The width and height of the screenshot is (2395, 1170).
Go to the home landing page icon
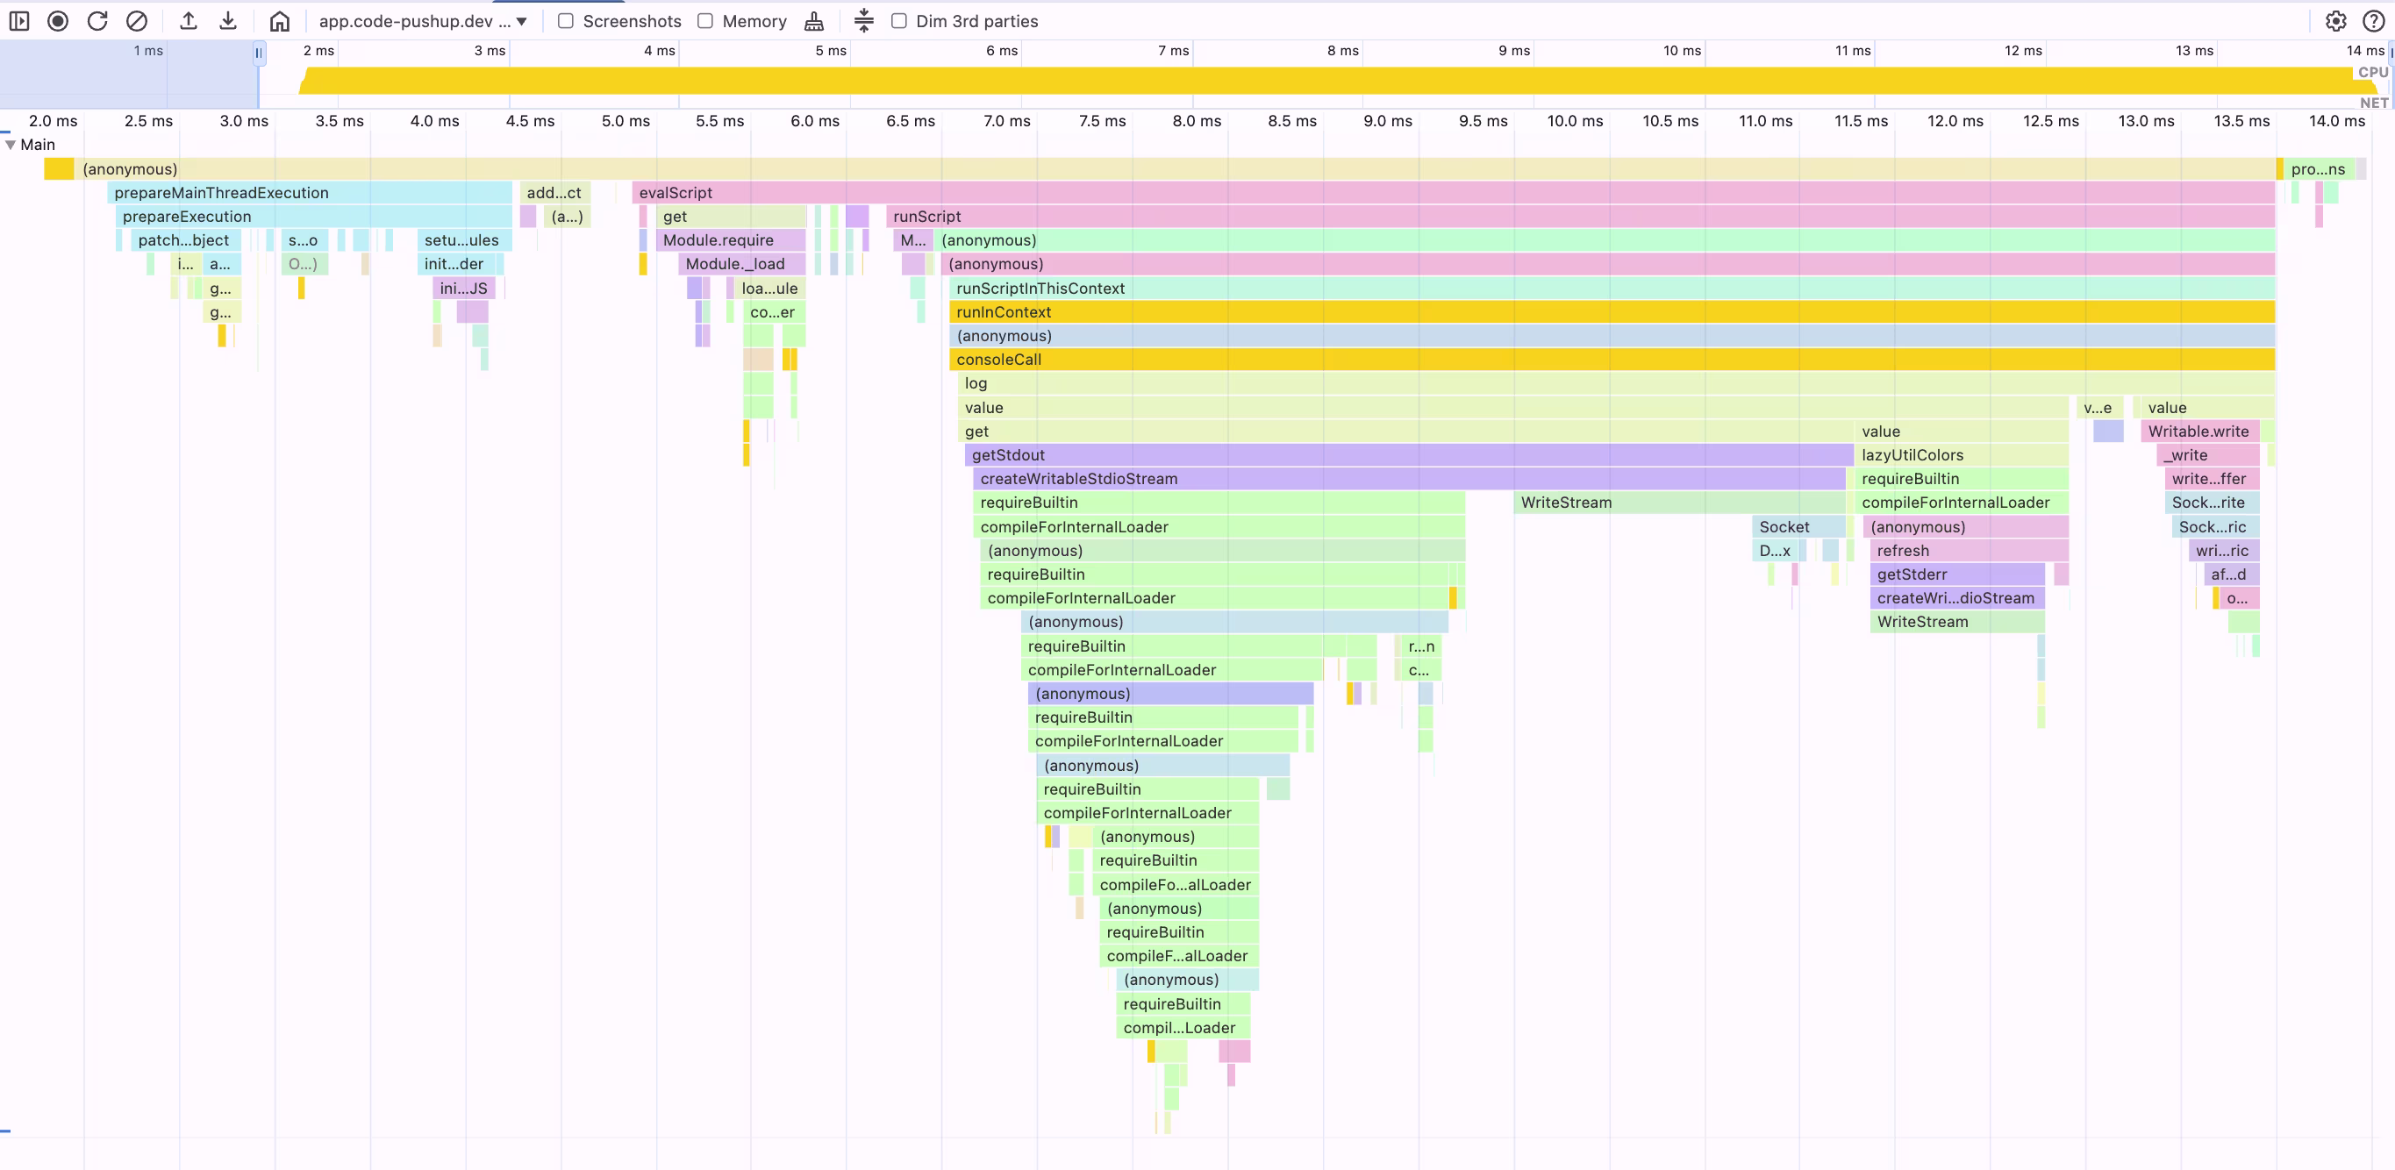280,20
